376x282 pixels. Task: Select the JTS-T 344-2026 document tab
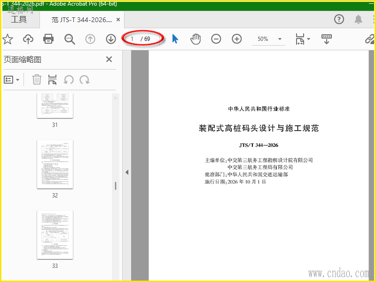[x=82, y=20]
